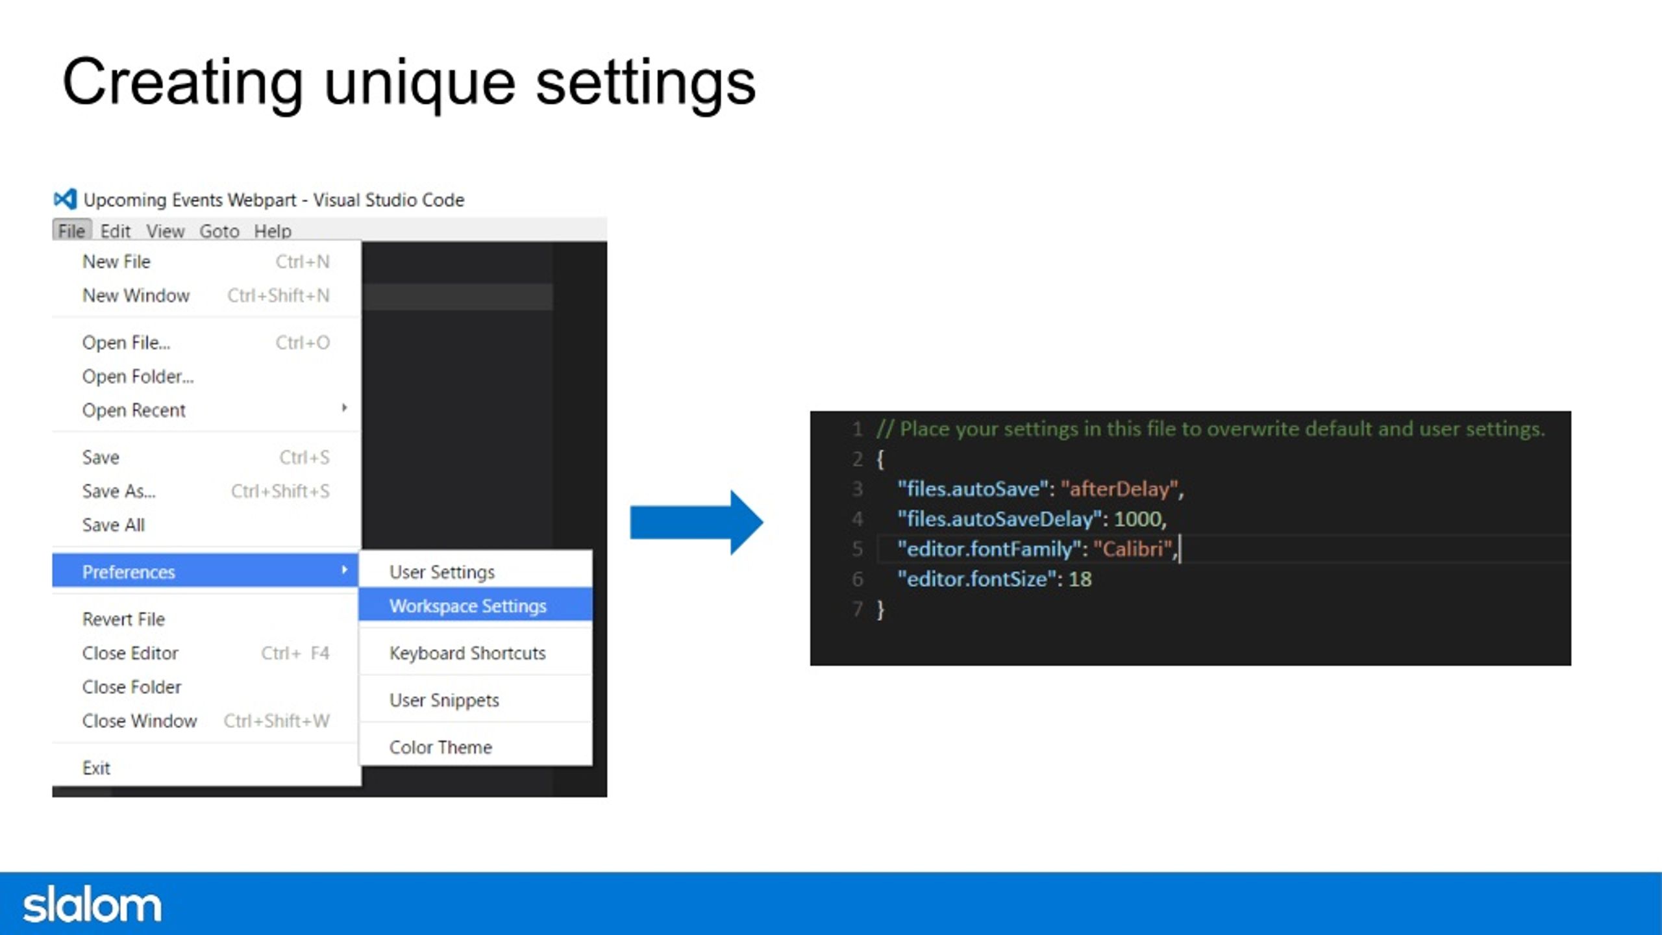
Task: Click the settings comment on line 1
Action: tap(1210, 429)
